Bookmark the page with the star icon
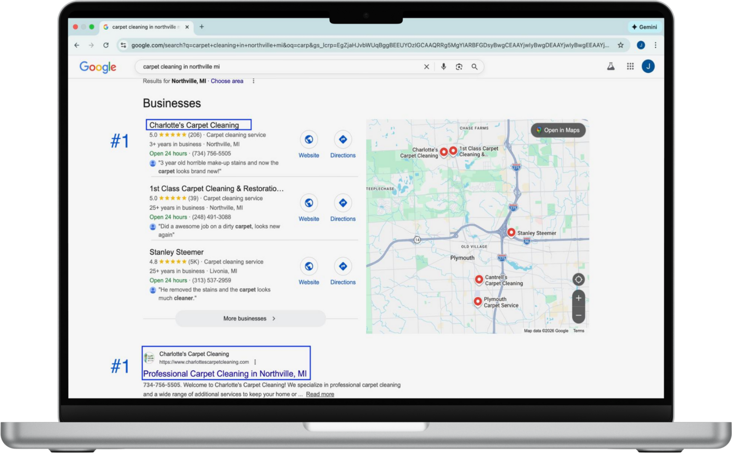 pyautogui.click(x=621, y=45)
